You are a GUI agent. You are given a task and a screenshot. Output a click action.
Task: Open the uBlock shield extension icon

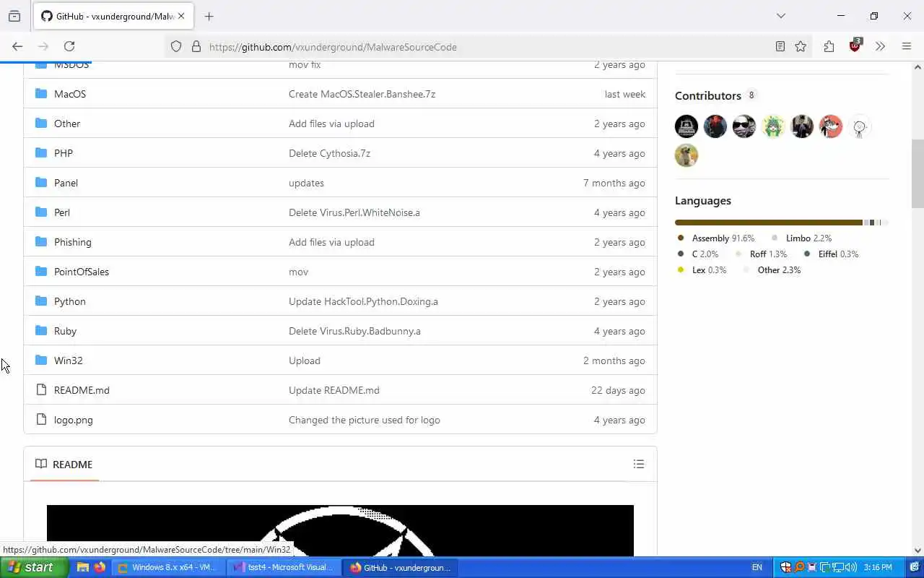[855, 46]
